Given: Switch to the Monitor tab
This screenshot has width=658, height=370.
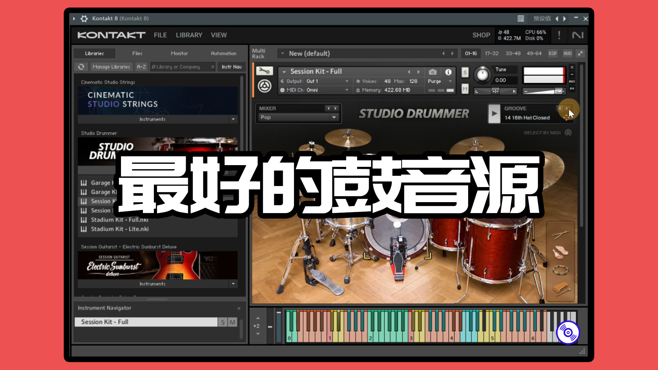Looking at the screenshot, I should [179, 53].
